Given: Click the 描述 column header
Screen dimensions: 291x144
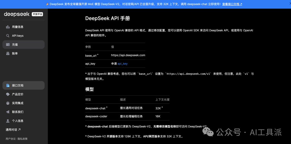Looking at the screenshot, I should 123,100.
